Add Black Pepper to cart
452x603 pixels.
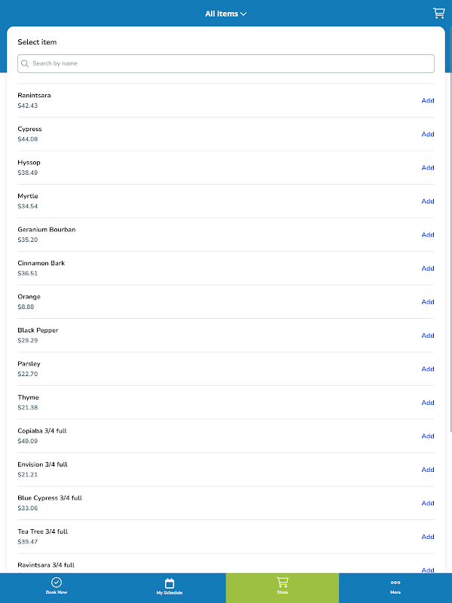tap(428, 335)
